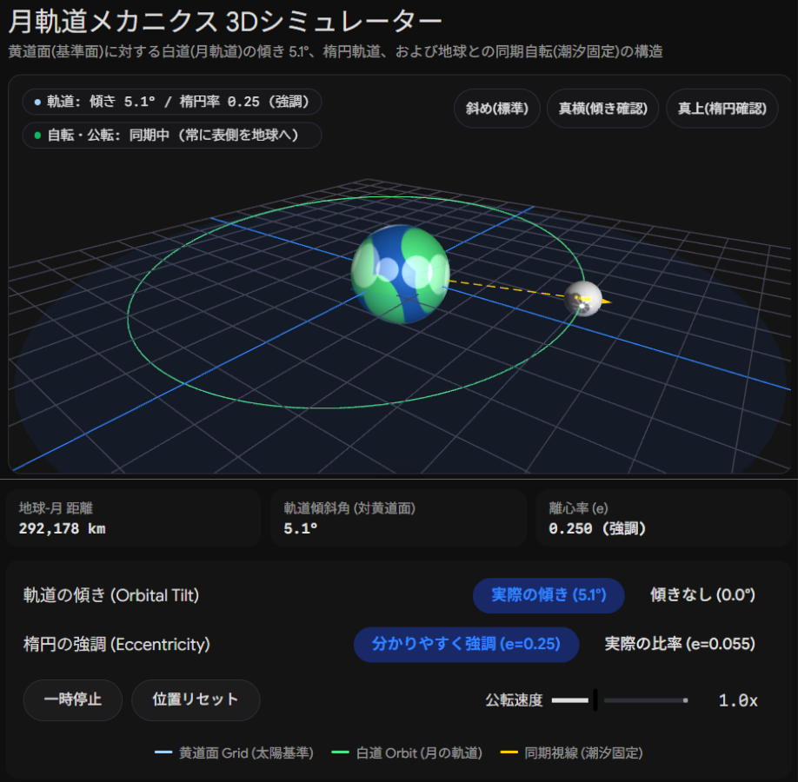
Task: Click the Earth globe in the 3D view
Action: pos(401,275)
